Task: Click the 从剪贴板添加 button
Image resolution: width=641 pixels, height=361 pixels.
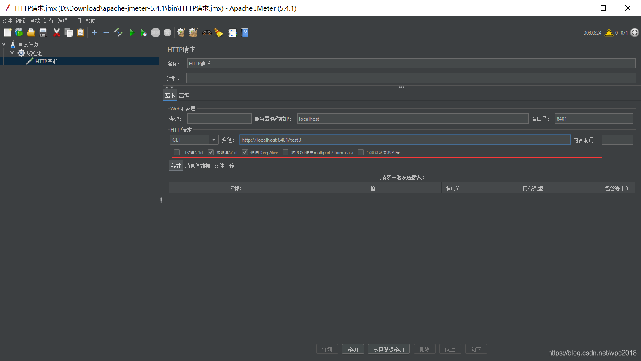Action: (389, 349)
